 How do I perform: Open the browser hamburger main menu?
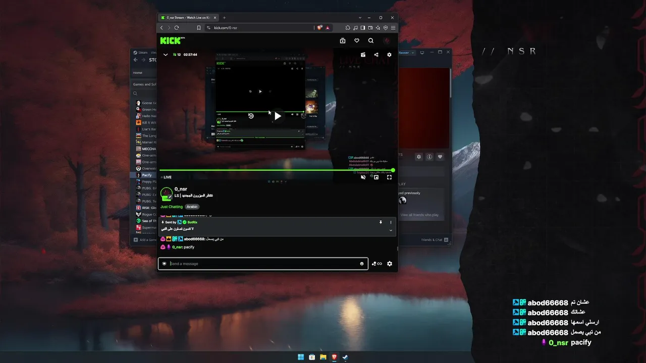tap(393, 28)
